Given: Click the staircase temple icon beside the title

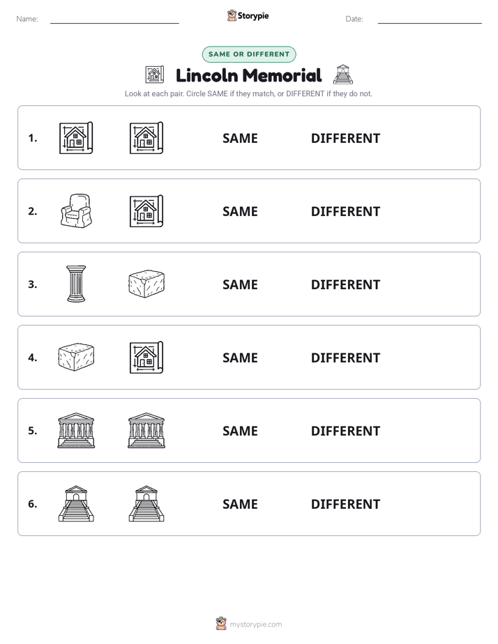Looking at the screenshot, I should pyautogui.click(x=342, y=75).
